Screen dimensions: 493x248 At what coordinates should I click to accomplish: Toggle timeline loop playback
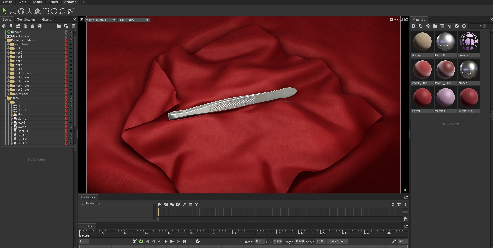(x=141, y=241)
